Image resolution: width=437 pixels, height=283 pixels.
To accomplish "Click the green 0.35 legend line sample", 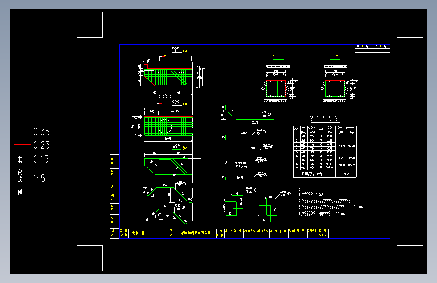I will pyautogui.click(x=23, y=131).
